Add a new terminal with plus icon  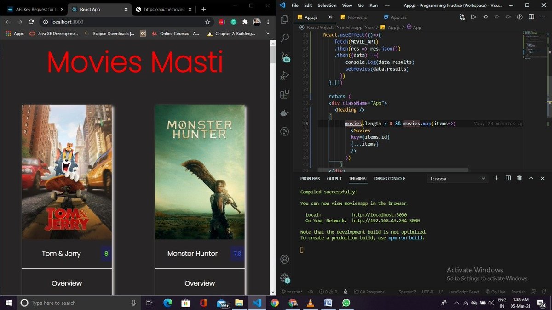[496, 178]
